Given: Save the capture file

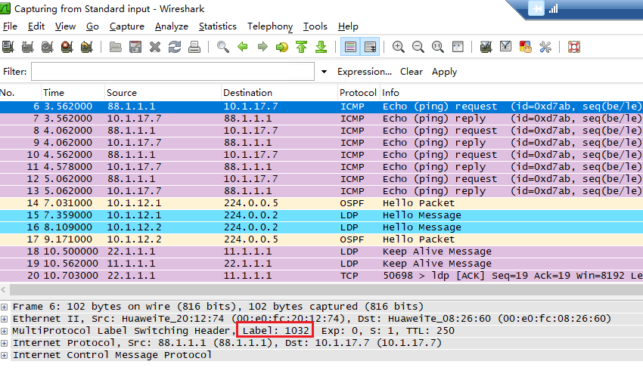Looking at the screenshot, I should tap(135, 47).
